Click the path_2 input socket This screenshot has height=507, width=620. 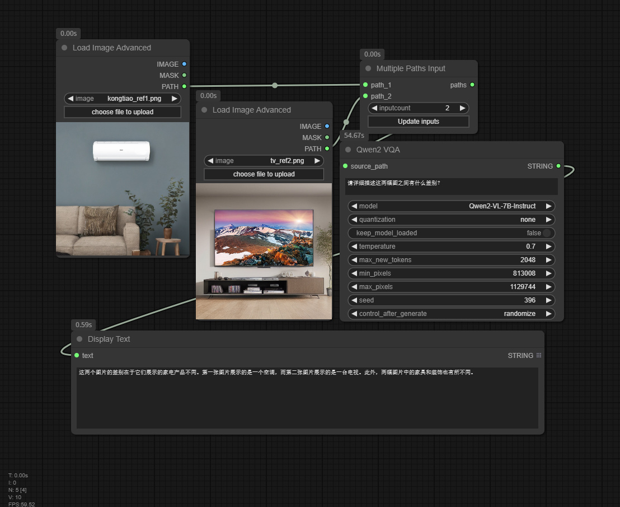tap(365, 96)
